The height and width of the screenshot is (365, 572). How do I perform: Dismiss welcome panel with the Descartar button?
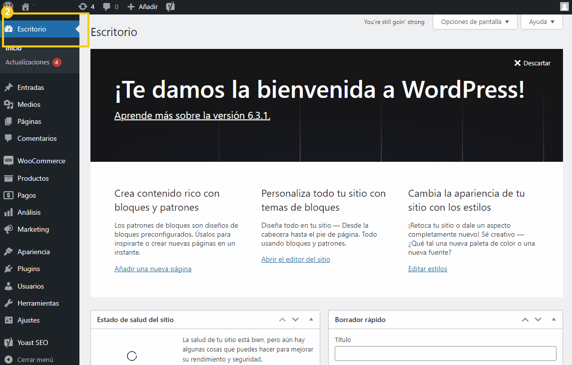(x=532, y=63)
